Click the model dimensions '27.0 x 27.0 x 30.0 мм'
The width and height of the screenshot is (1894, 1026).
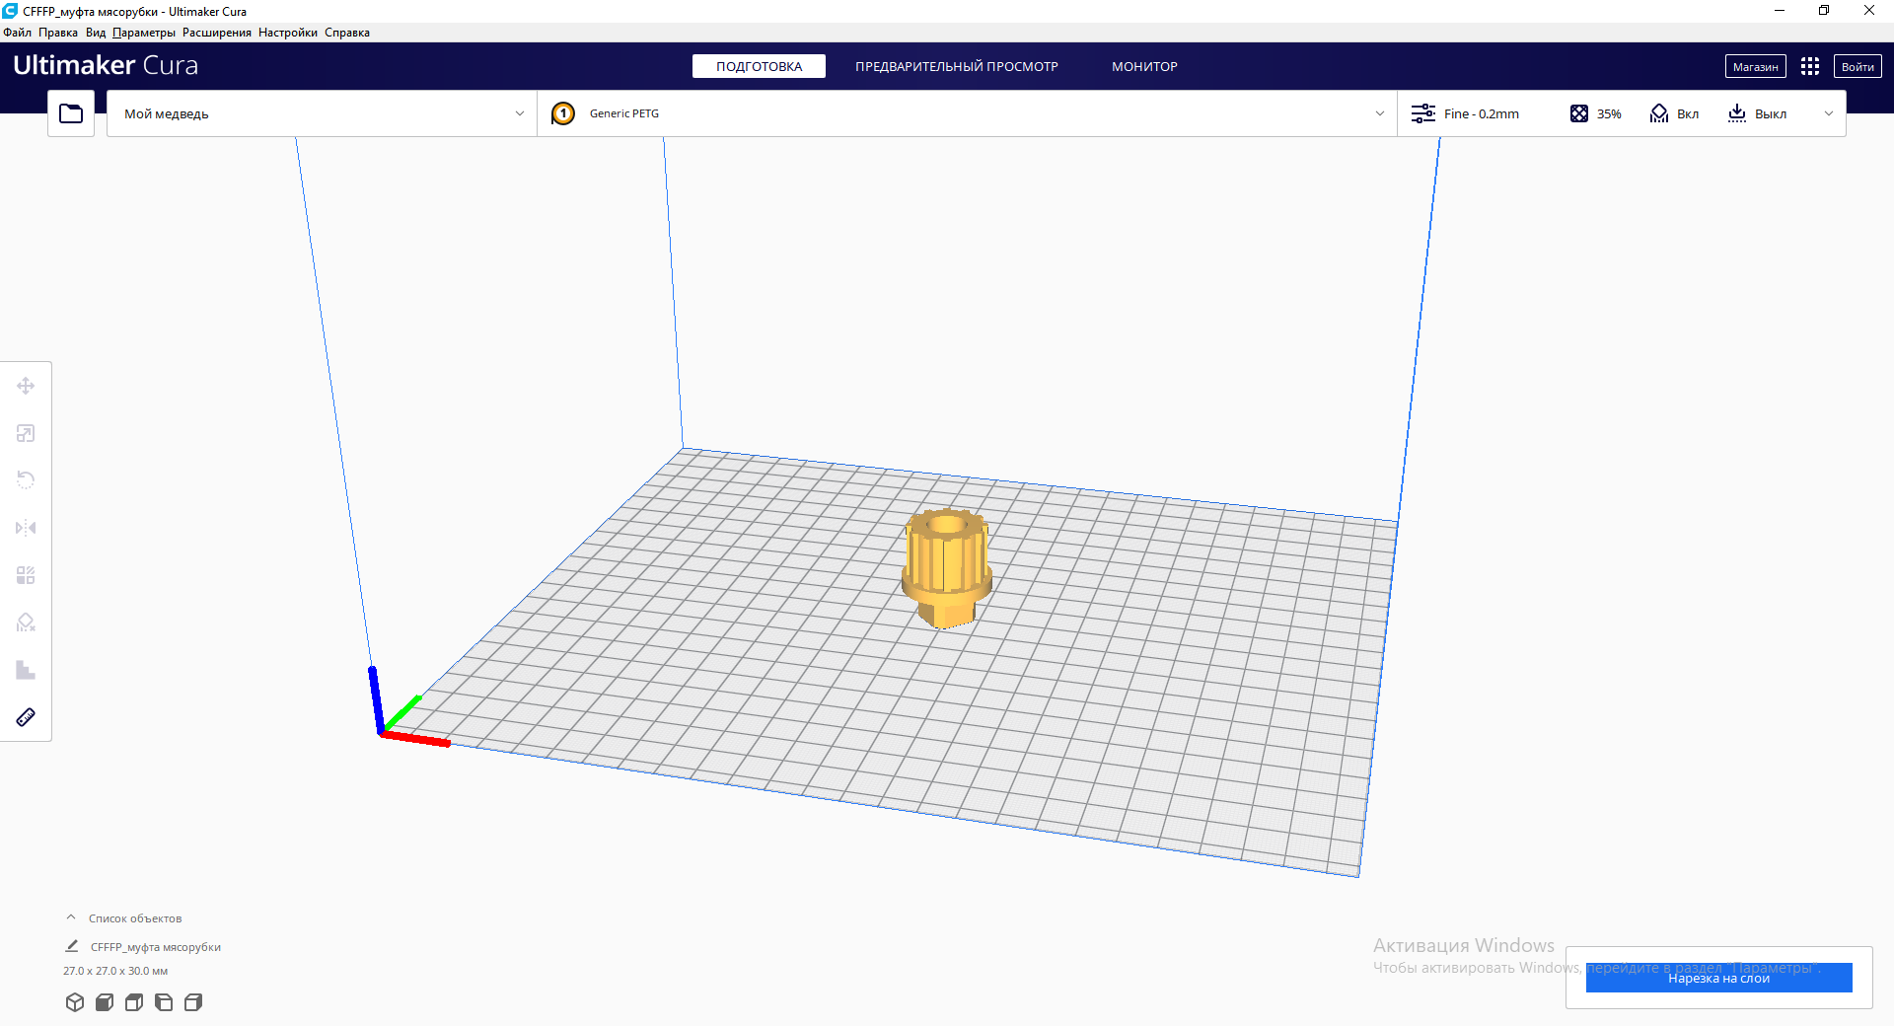[115, 971]
